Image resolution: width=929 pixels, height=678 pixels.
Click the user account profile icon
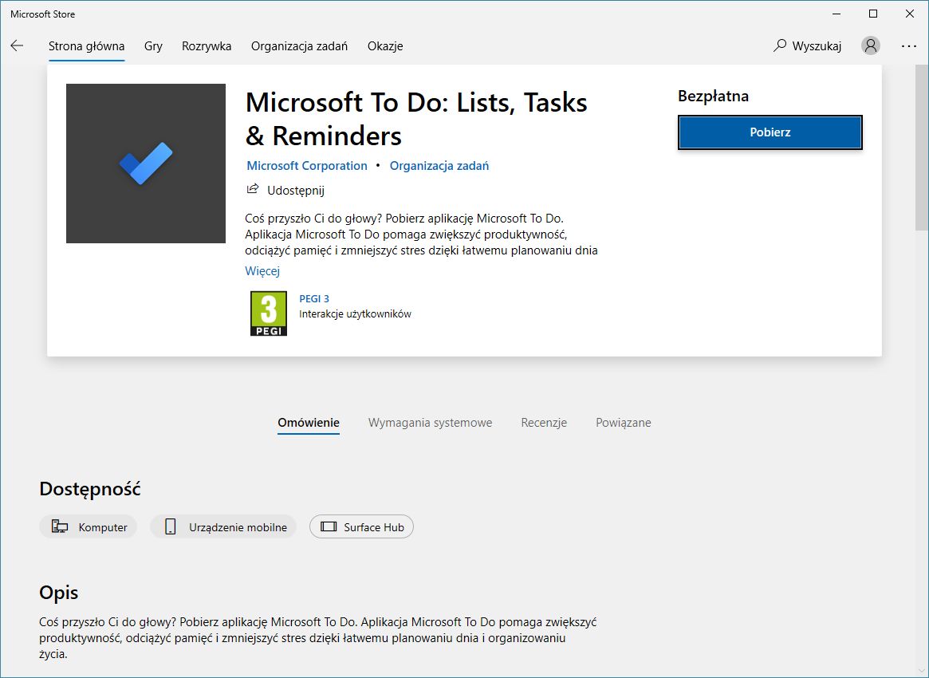pos(870,45)
